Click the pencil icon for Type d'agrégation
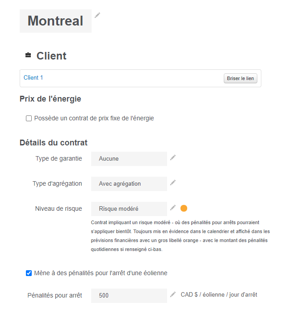This screenshot has height=319, width=281. (x=173, y=183)
